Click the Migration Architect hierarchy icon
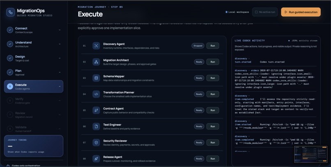331x167 pixels. 96,62
